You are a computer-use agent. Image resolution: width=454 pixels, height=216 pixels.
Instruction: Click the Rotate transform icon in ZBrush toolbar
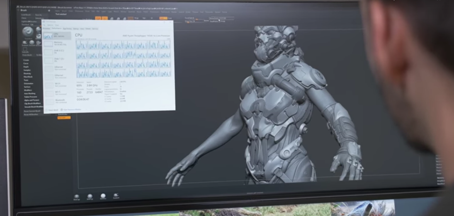point(124,19)
